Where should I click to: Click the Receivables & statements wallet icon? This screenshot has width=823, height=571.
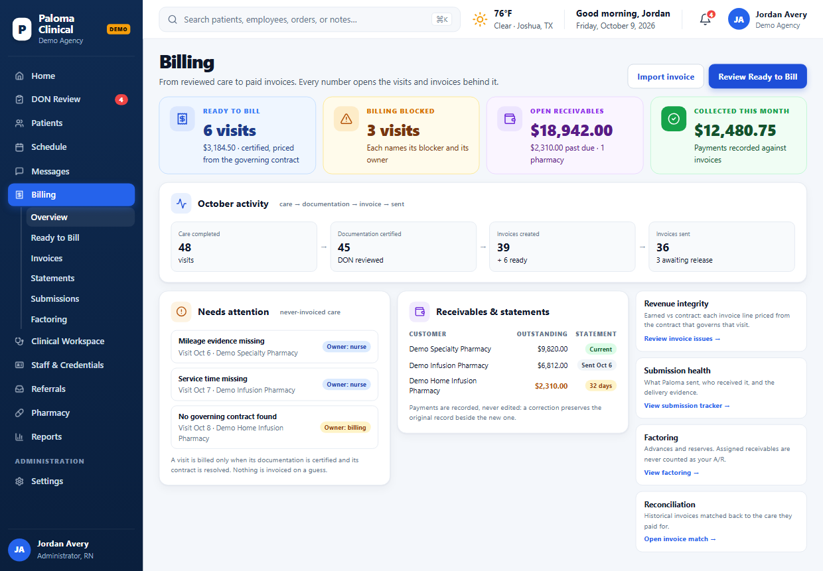coord(419,312)
